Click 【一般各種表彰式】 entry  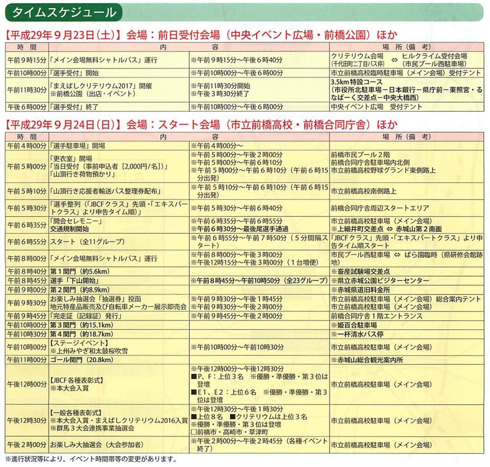(76, 413)
